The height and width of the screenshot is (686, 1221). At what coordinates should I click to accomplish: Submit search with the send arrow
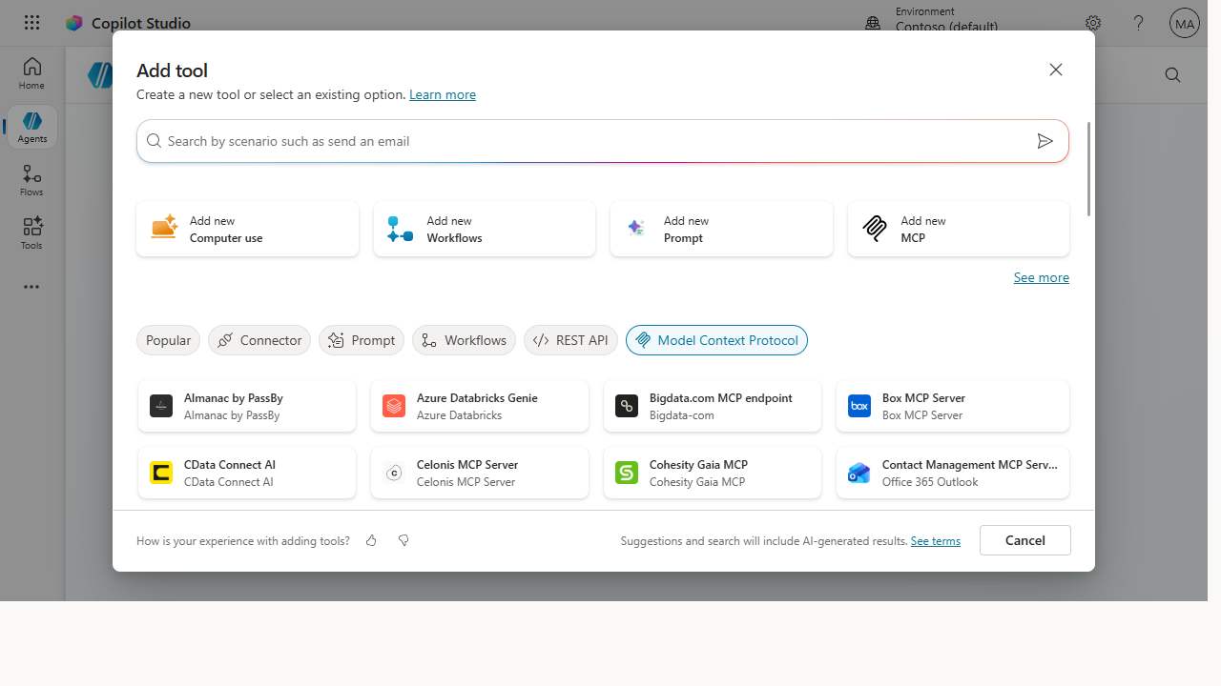tap(1045, 141)
